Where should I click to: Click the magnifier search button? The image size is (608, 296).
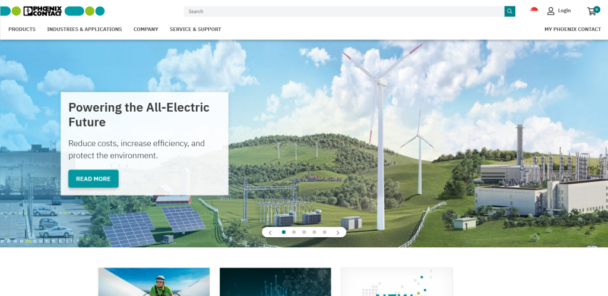pos(509,11)
